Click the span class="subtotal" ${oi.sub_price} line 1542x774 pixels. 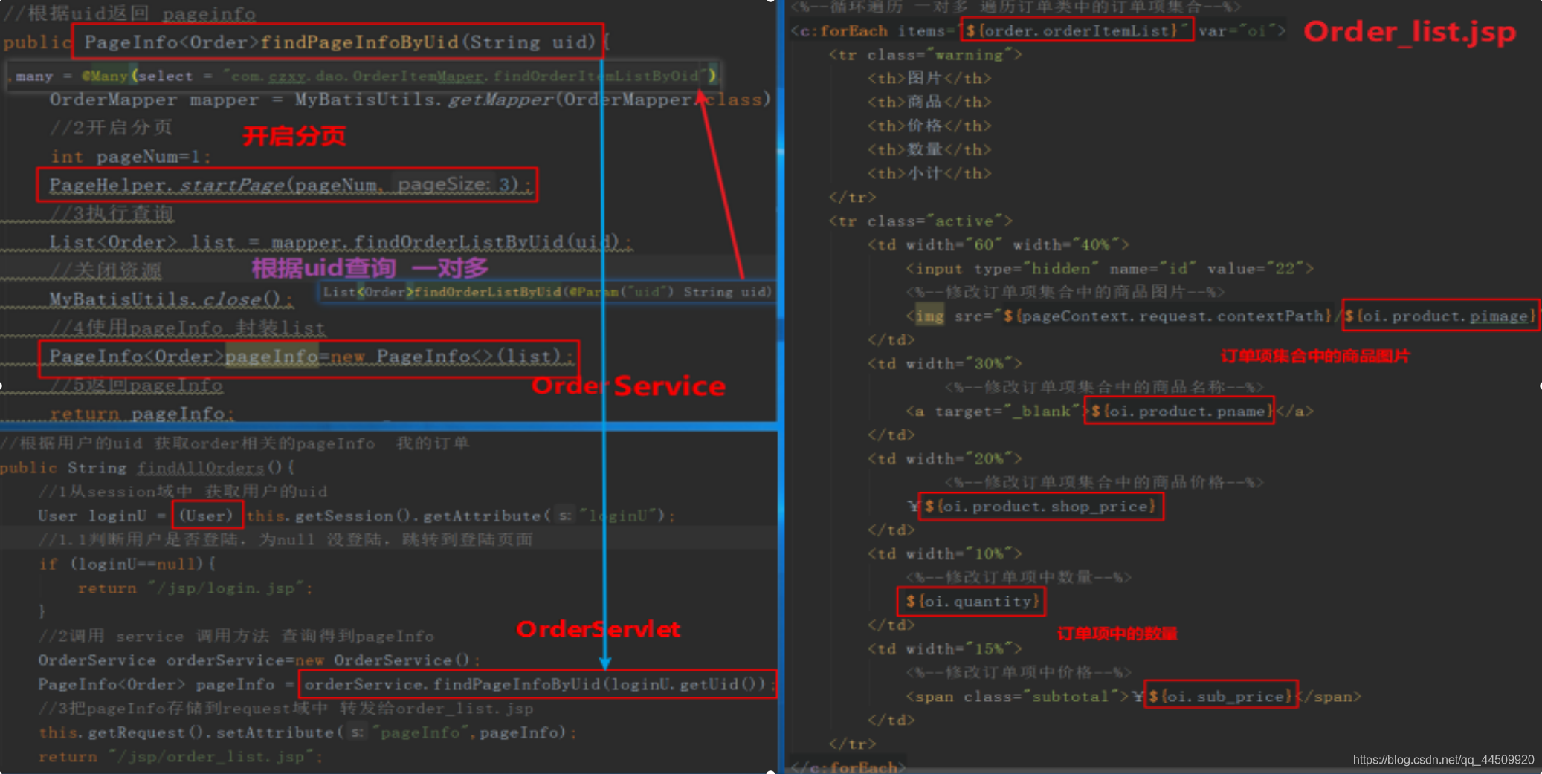pyautogui.click(x=1133, y=697)
